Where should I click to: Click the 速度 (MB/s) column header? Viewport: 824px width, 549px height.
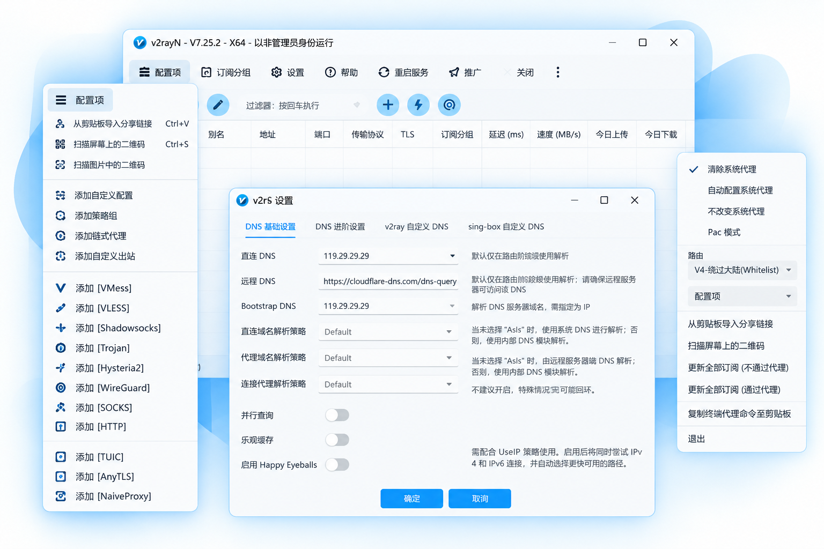point(558,135)
